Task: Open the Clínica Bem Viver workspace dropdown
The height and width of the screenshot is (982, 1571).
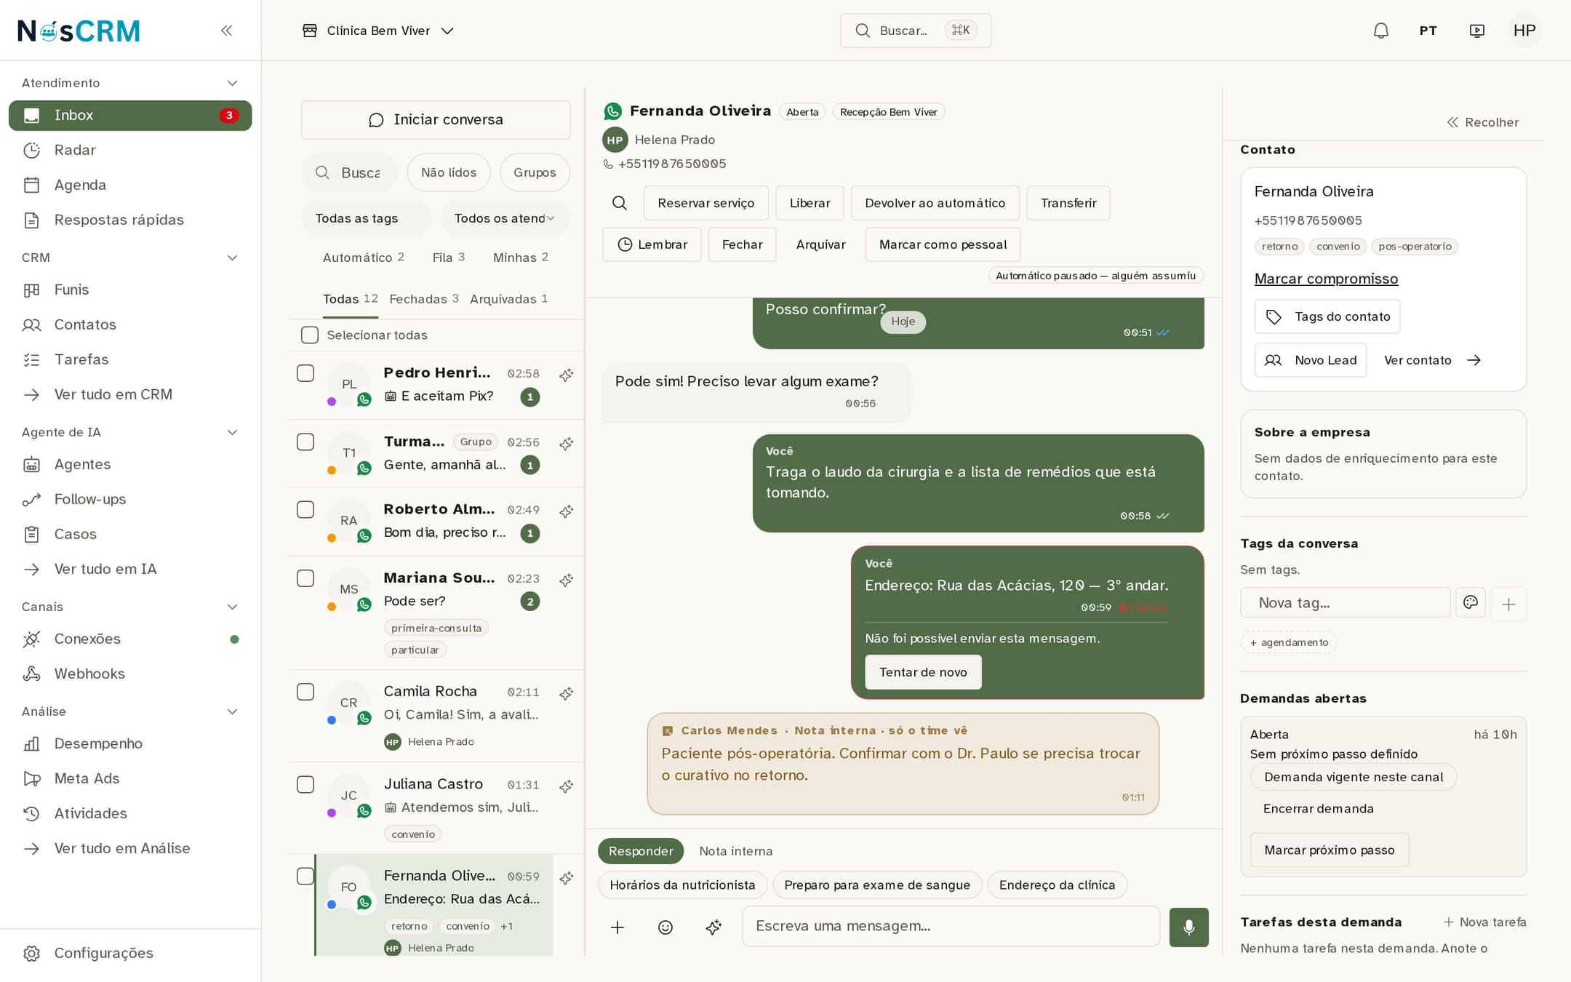Action: (x=378, y=31)
